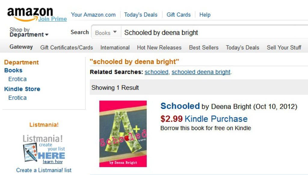The height and width of the screenshot is (175, 308).
Task: Go to Today's Deals in top navigation
Action: point(140,15)
